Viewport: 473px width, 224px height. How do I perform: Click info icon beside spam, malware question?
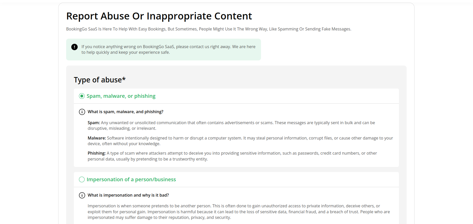click(x=82, y=112)
